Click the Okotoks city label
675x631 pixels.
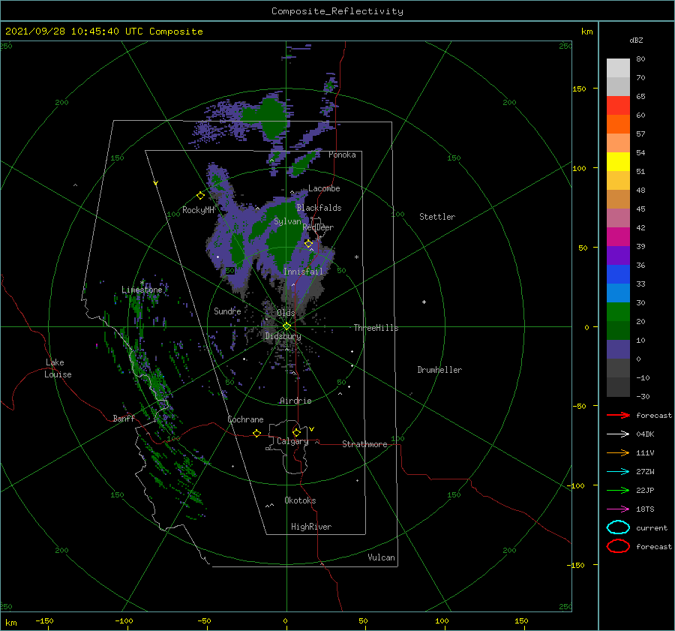point(300,500)
